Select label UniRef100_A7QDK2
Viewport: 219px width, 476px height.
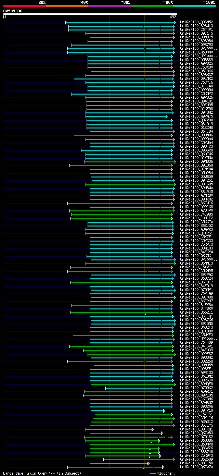(196, 388)
